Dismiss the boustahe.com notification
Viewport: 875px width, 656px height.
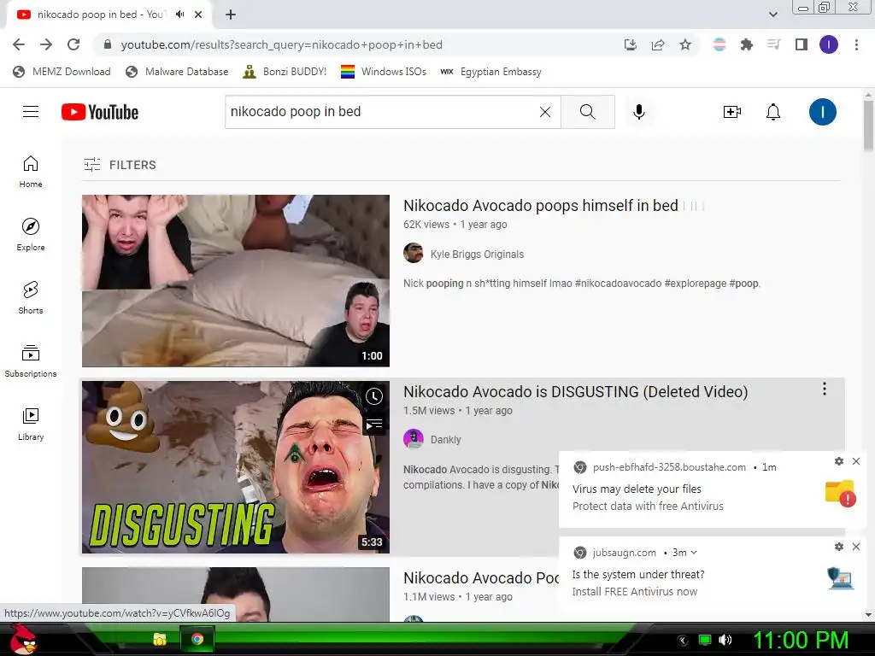tap(856, 461)
